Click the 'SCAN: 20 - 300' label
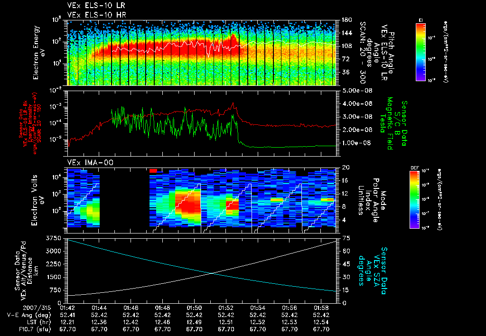Image resolution: width=486 pixels, height=336 pixels. pos(362,53)
